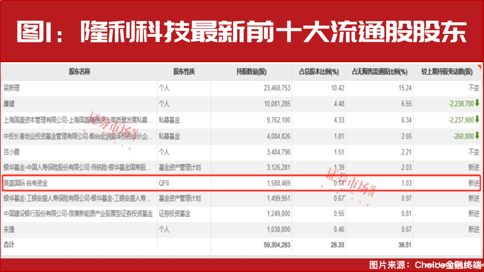Click the 图片来源 Choice金融终端 source caption

pyautogui.click(x=425, y=265)
